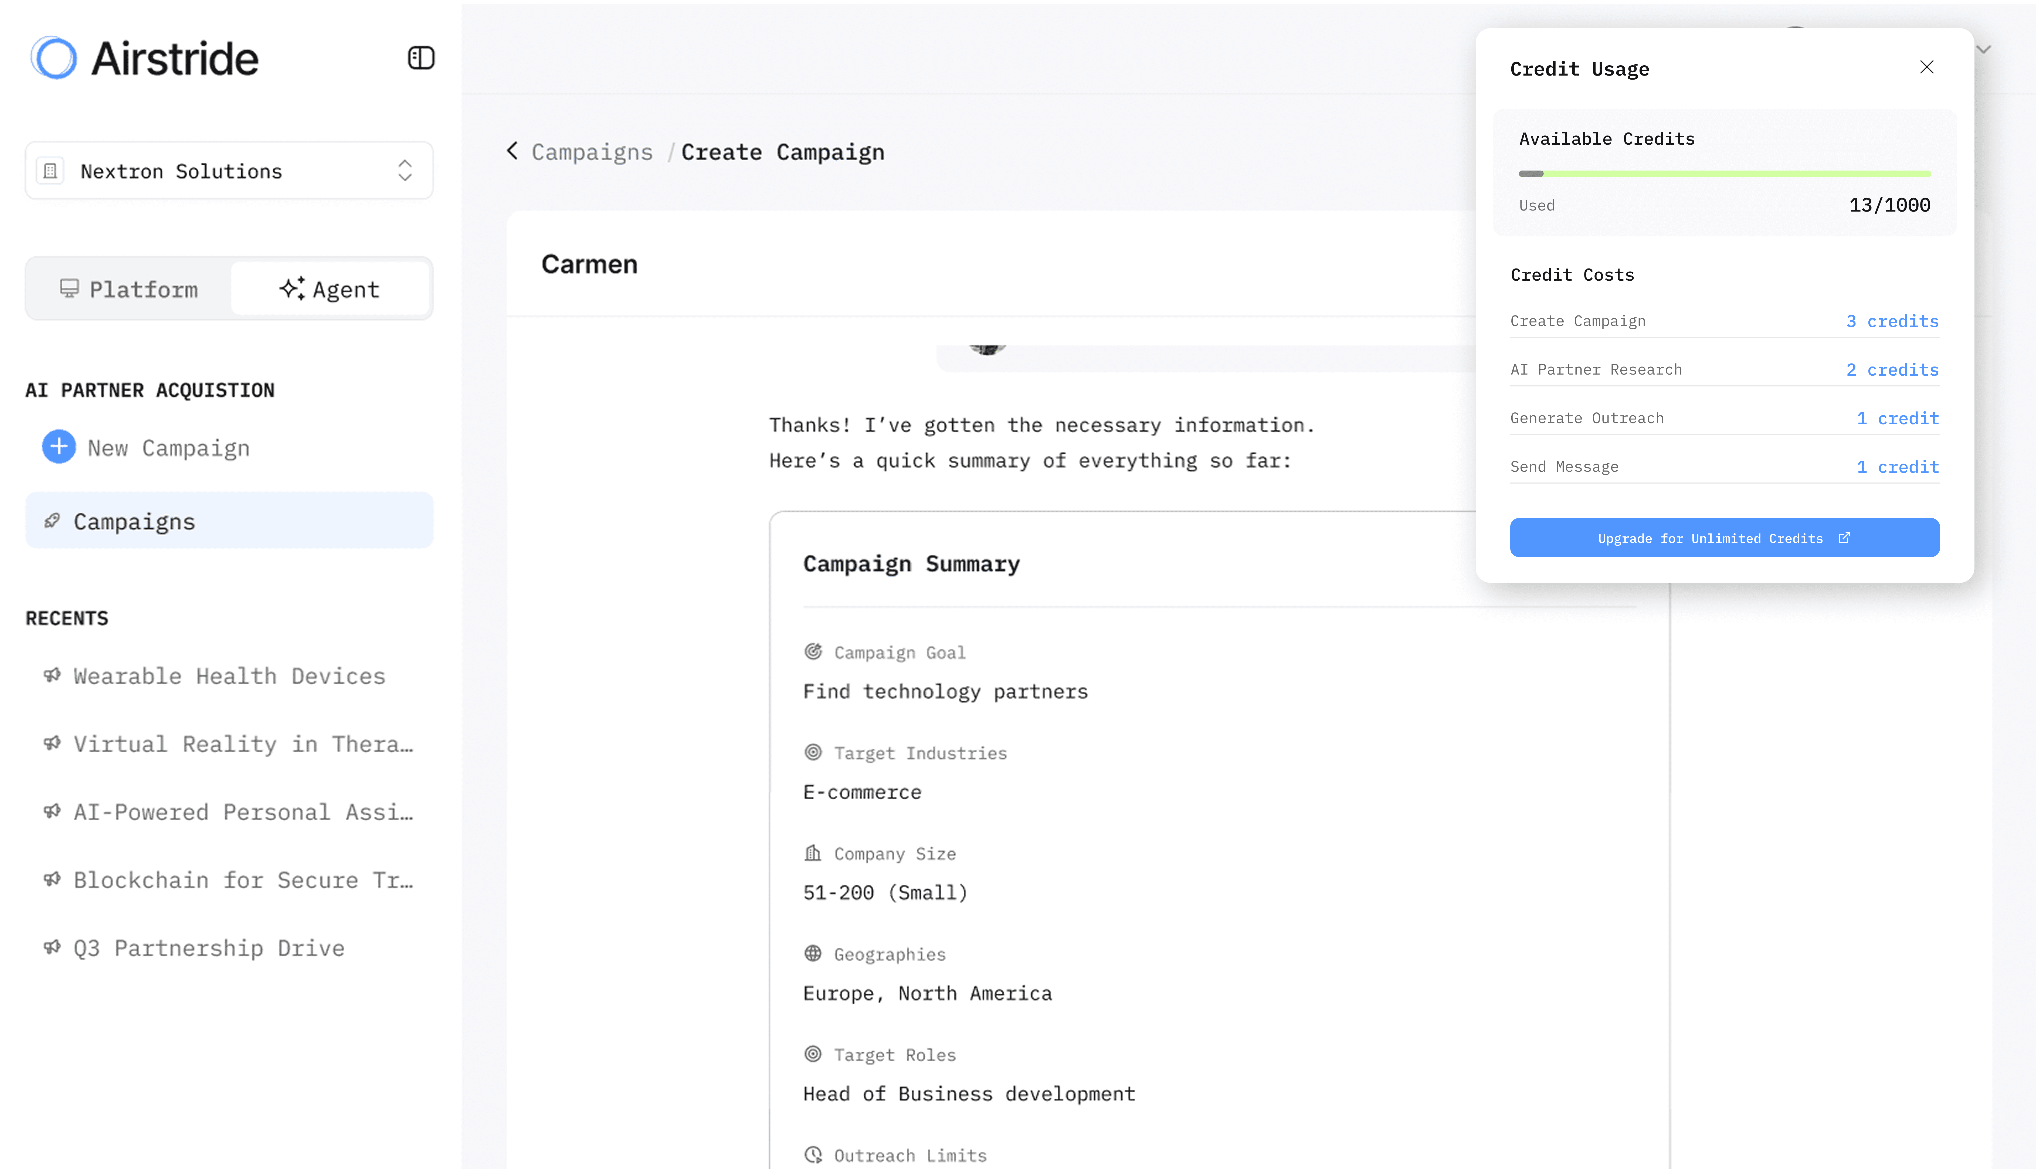Screen dimensions: 2036x1169
Task: Click the back chevron beside Campaigns breadcrumb
Action: point(512,151)
